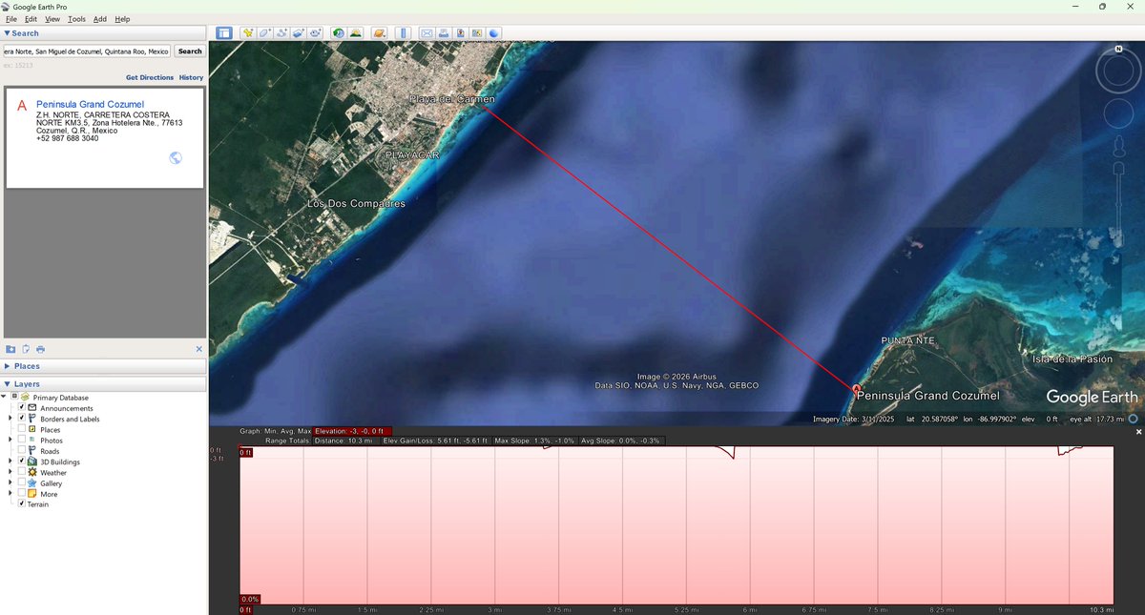The height and width of the screenshot is (615, 1145).
Task: Click the red A marker in search results
Action: point(22,105)
